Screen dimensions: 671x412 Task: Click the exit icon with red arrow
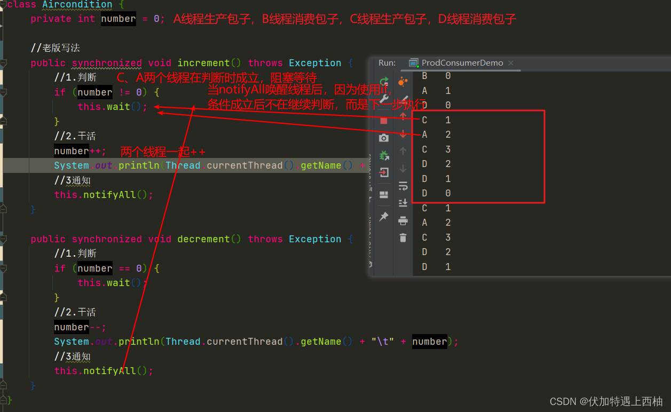(383, 172)
